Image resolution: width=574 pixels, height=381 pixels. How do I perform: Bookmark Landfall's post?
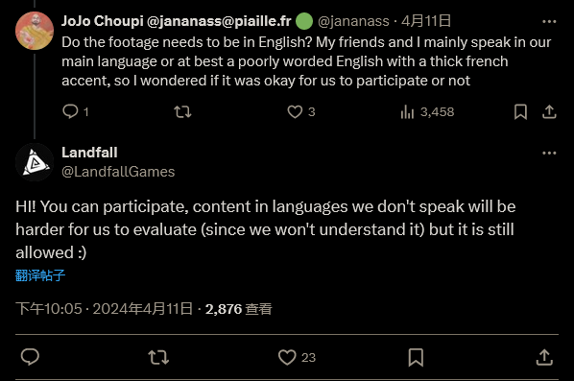pos(416,357)
